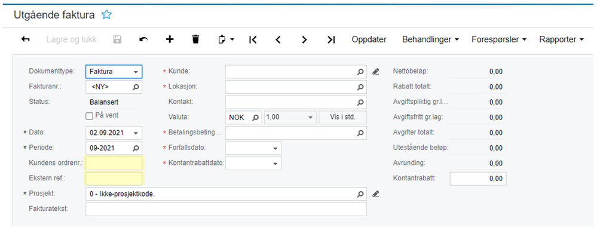597x230 pixels.
Task: Undo changes with the curved arrow icon
Action: pos(143,39)
